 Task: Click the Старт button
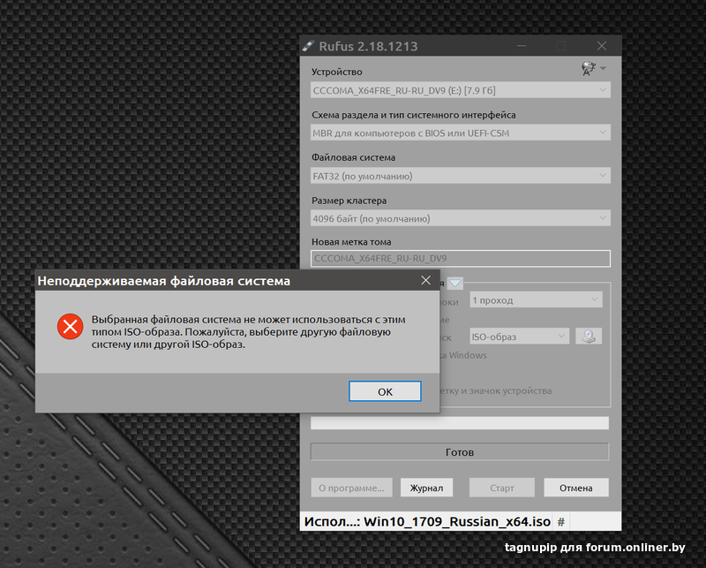(x=501, y=488)
